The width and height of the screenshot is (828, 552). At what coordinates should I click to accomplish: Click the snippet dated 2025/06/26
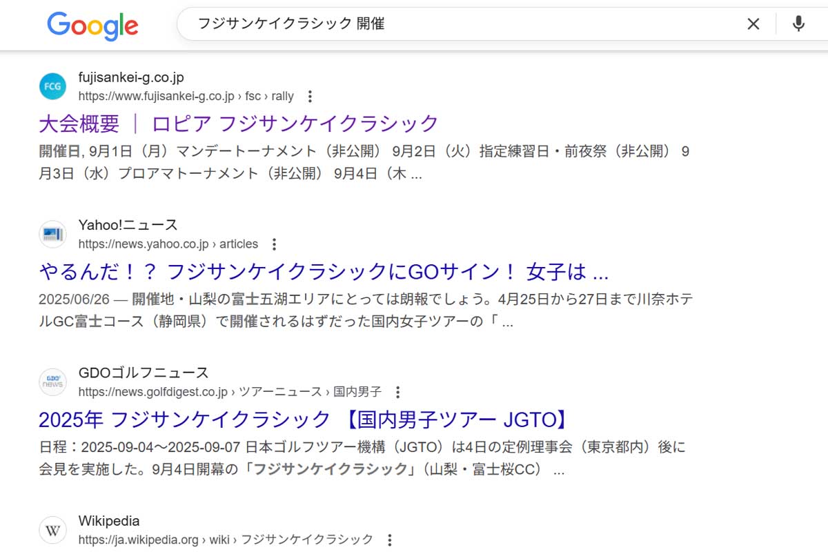(x=366, y=311)
